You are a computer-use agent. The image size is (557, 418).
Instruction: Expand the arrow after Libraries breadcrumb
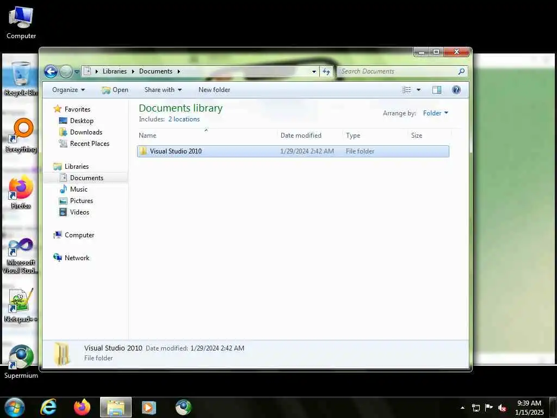133,71
